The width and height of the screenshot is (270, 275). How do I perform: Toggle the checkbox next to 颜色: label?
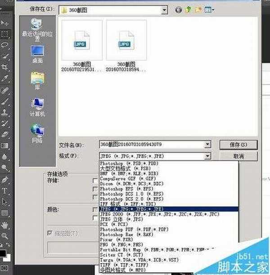click(x=95, y=210)
